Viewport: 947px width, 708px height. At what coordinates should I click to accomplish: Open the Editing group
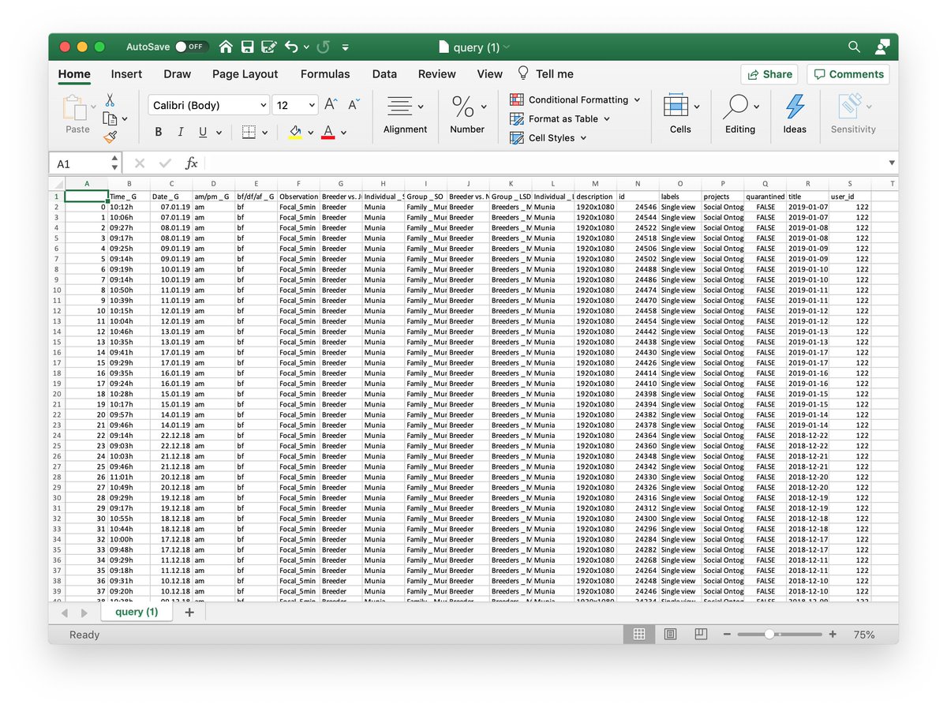(x=740, y=115)
